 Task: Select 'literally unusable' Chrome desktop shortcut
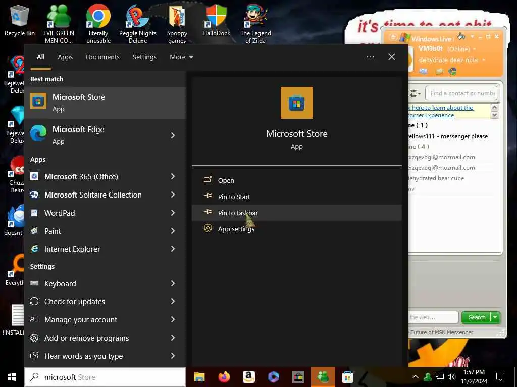(x=98, y=24)
